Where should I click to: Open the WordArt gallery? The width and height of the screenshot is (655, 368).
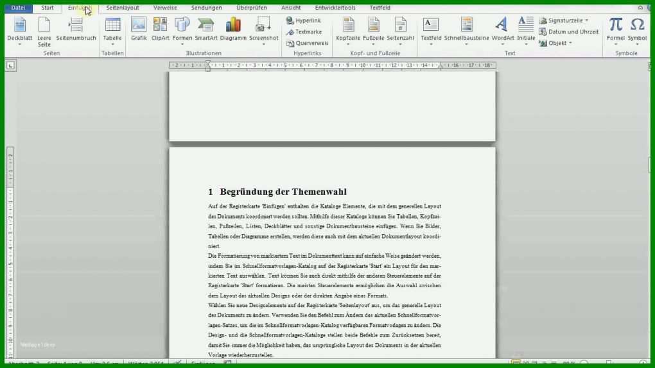(503, 31)
